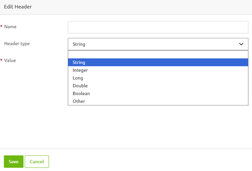Focus the search box inside the dropdown list
Viewport: 252px width, 171px height.
tap(158, 54)
